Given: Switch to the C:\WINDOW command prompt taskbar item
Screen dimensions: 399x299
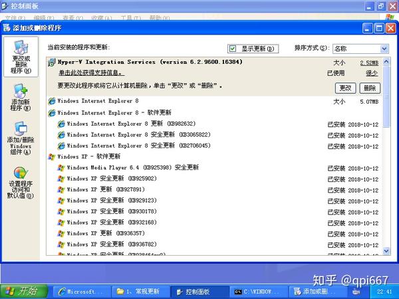Looking at the screenshot, I should tap(259, 292).
